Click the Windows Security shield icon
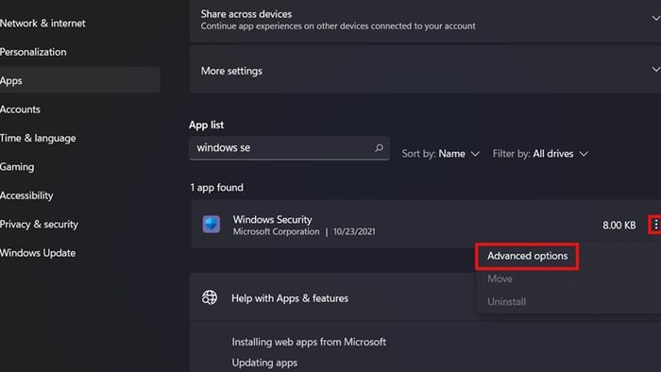661x372 pixels. pyautogui.click(x=212, y=224)
